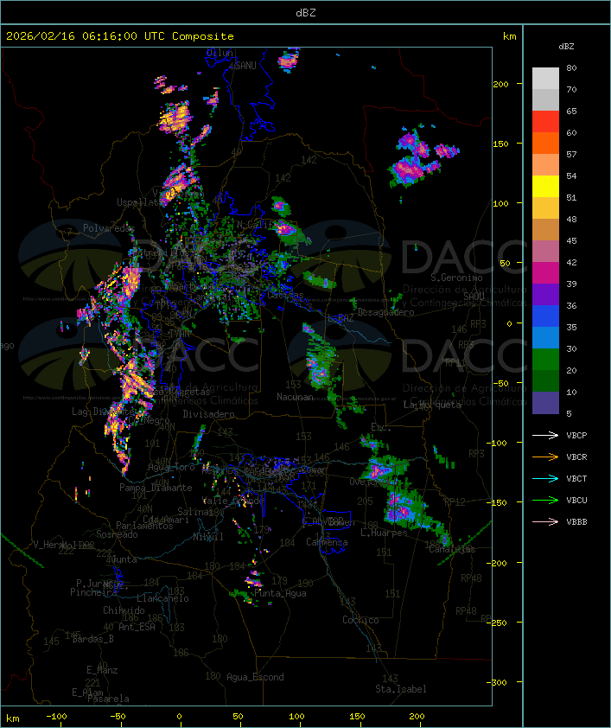
Task: Click the orange VBCR arrow icon
Action: 545,457
